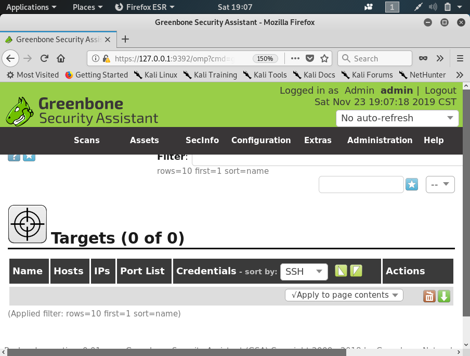Screen dimensions: 470x356
Task: Click the Targets crosshair icon
Action: point(27,224)
